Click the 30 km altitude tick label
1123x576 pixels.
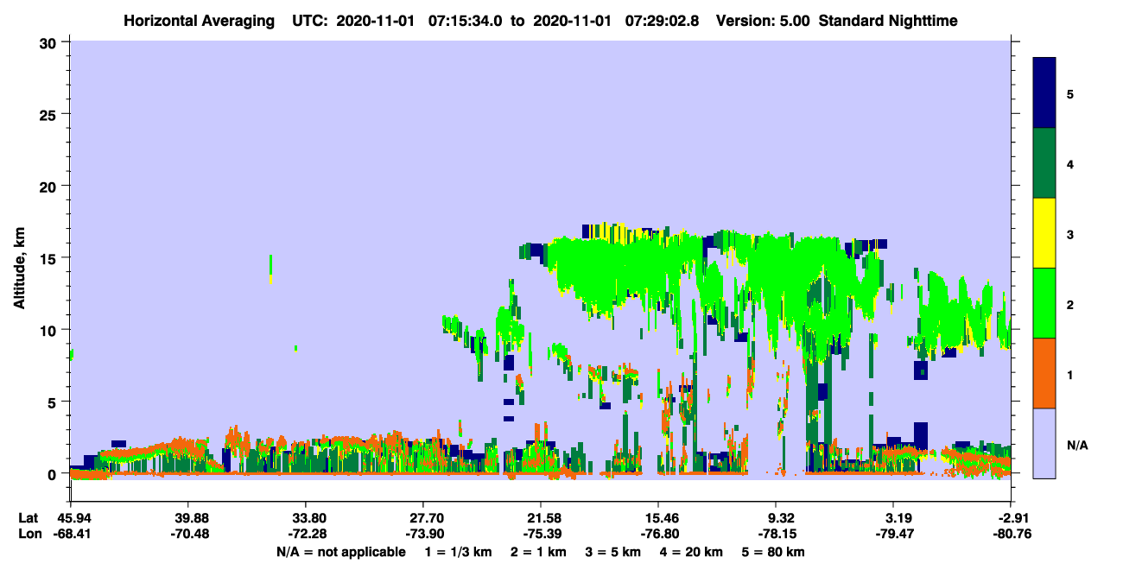coord(50,42)
